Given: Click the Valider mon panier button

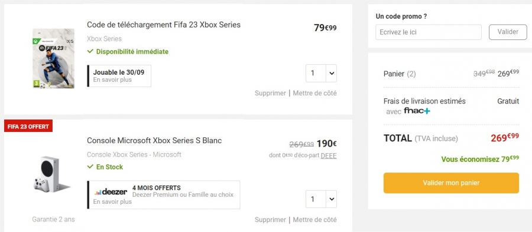Looking at the screenshot, I should (x=451, y=183).
